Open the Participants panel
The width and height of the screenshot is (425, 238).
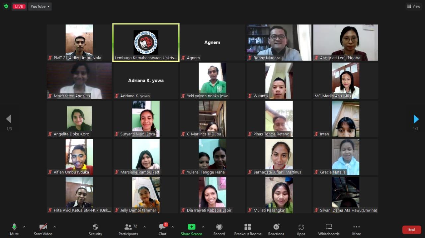click(128, 229)
